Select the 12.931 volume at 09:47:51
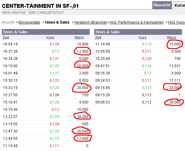185x151 pixels. (x=175, y=66)
